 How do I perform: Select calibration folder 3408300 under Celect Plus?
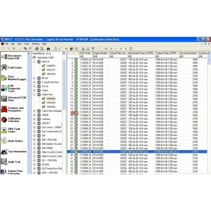coord(51,103)
